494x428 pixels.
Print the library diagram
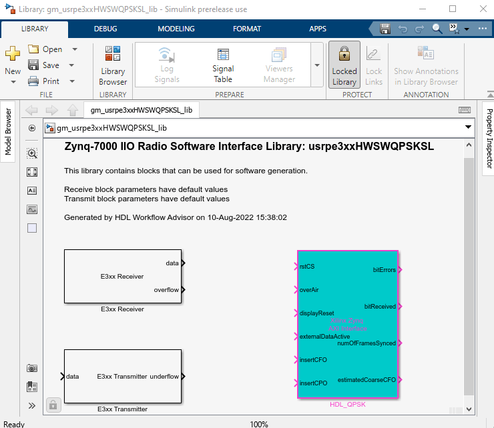click(44, 81)
